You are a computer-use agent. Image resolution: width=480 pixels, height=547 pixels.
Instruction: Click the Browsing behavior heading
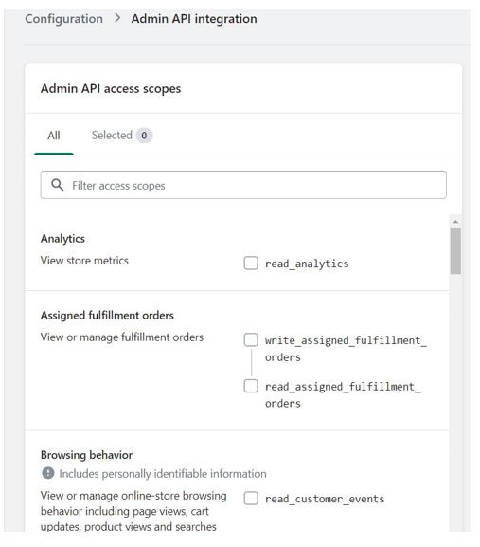pyautogui.click(x=87, y=455)
